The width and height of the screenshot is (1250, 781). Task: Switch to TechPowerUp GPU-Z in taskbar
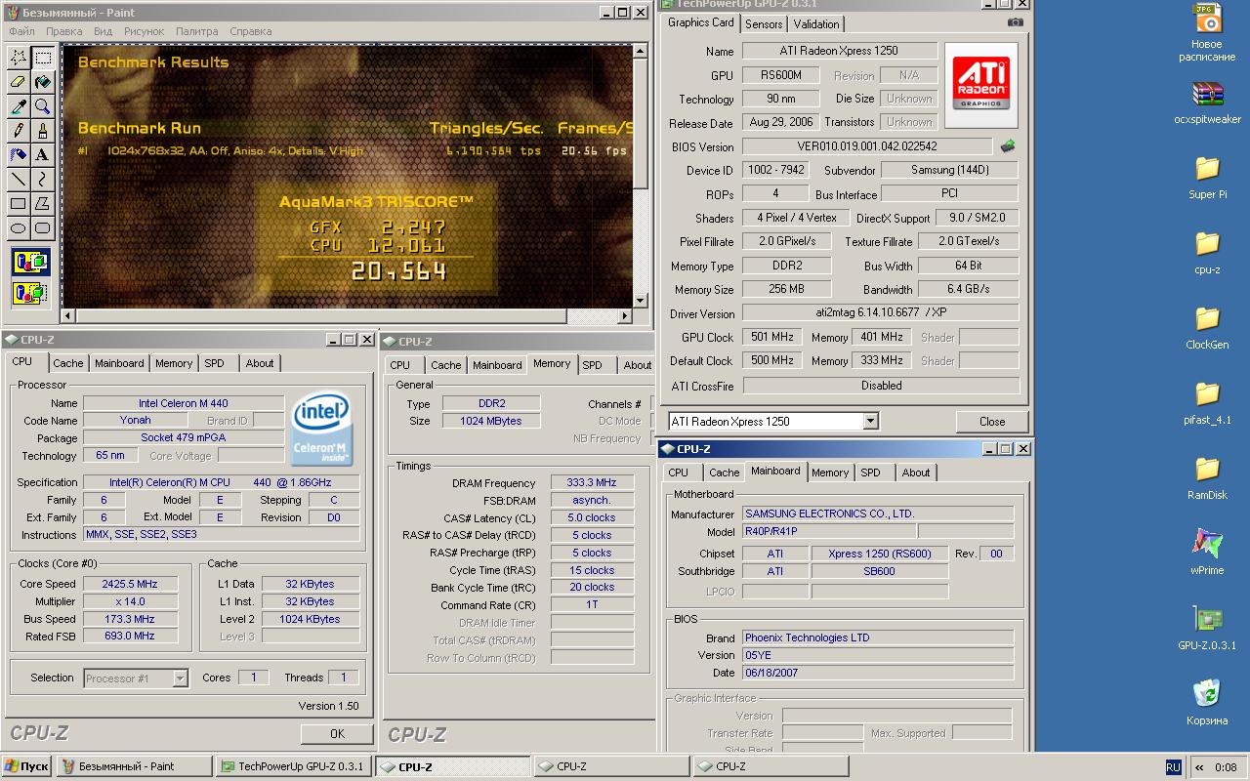click(x=294, y=766)
